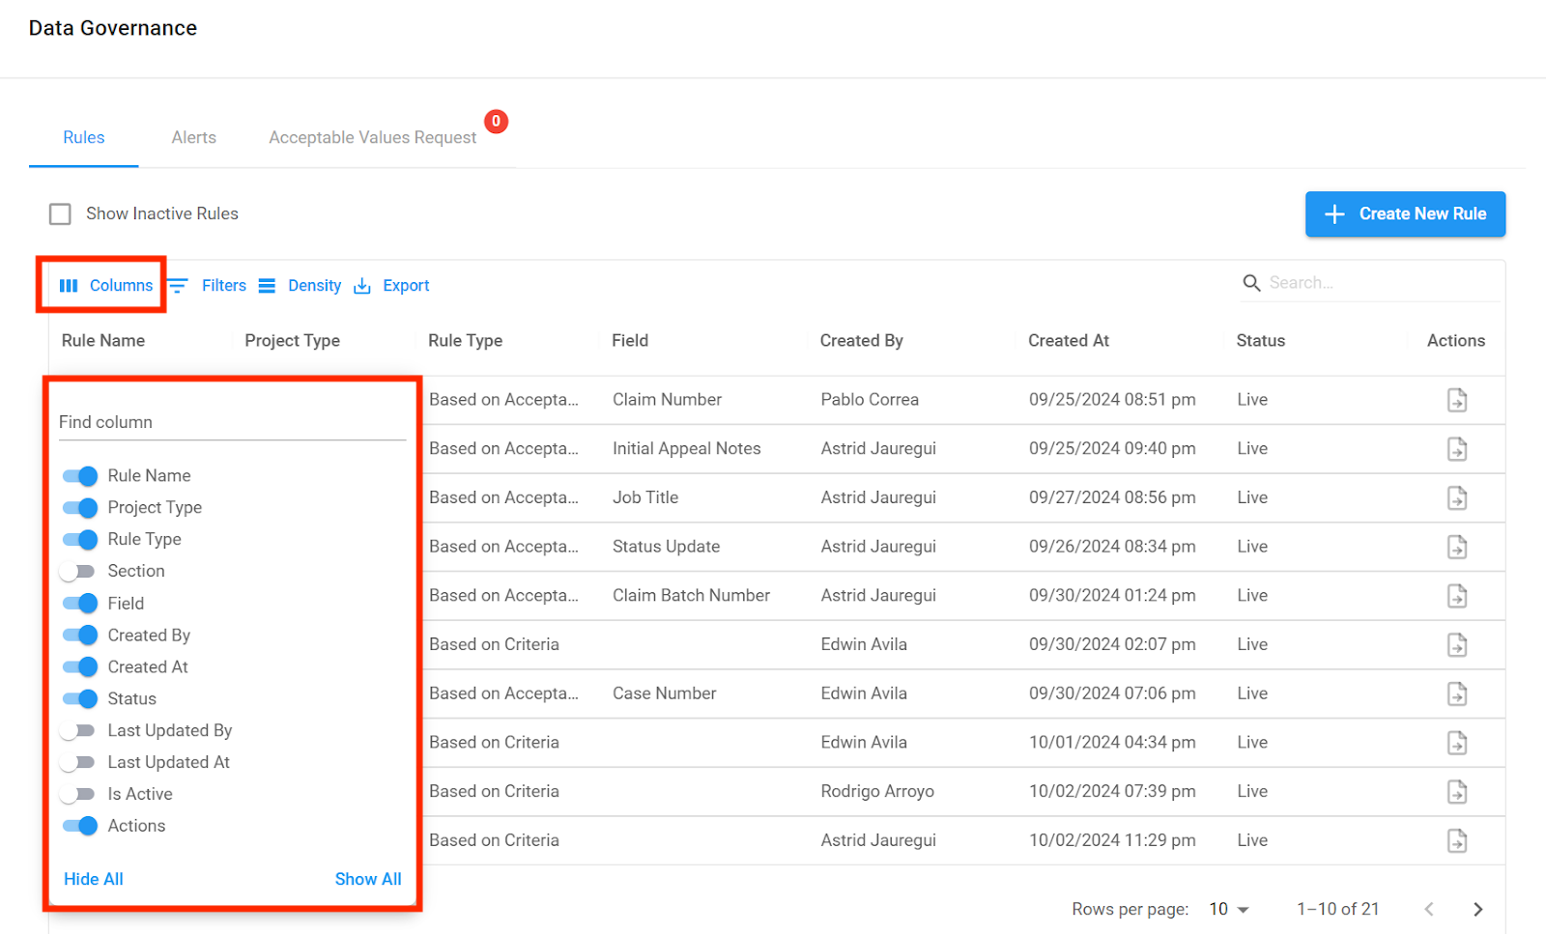Sort by Rule Name header

click(x=103, y=341)
